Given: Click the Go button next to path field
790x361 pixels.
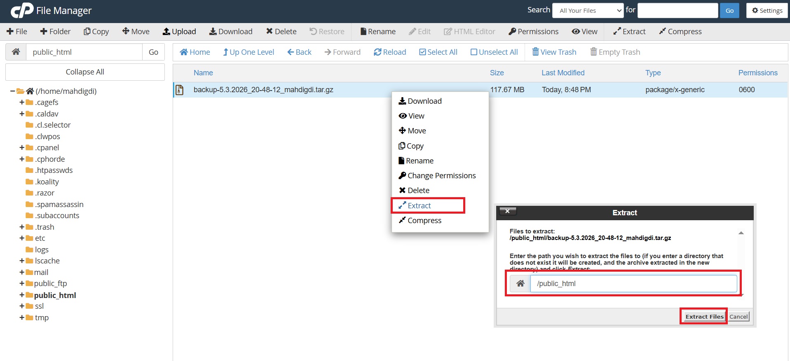Looking at the screenshot, I should tap(153, 52).
